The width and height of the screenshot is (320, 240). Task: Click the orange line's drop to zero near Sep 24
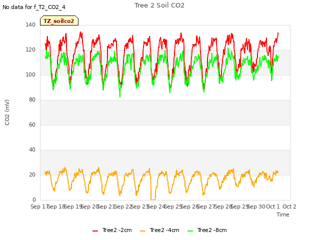point(153,199)
